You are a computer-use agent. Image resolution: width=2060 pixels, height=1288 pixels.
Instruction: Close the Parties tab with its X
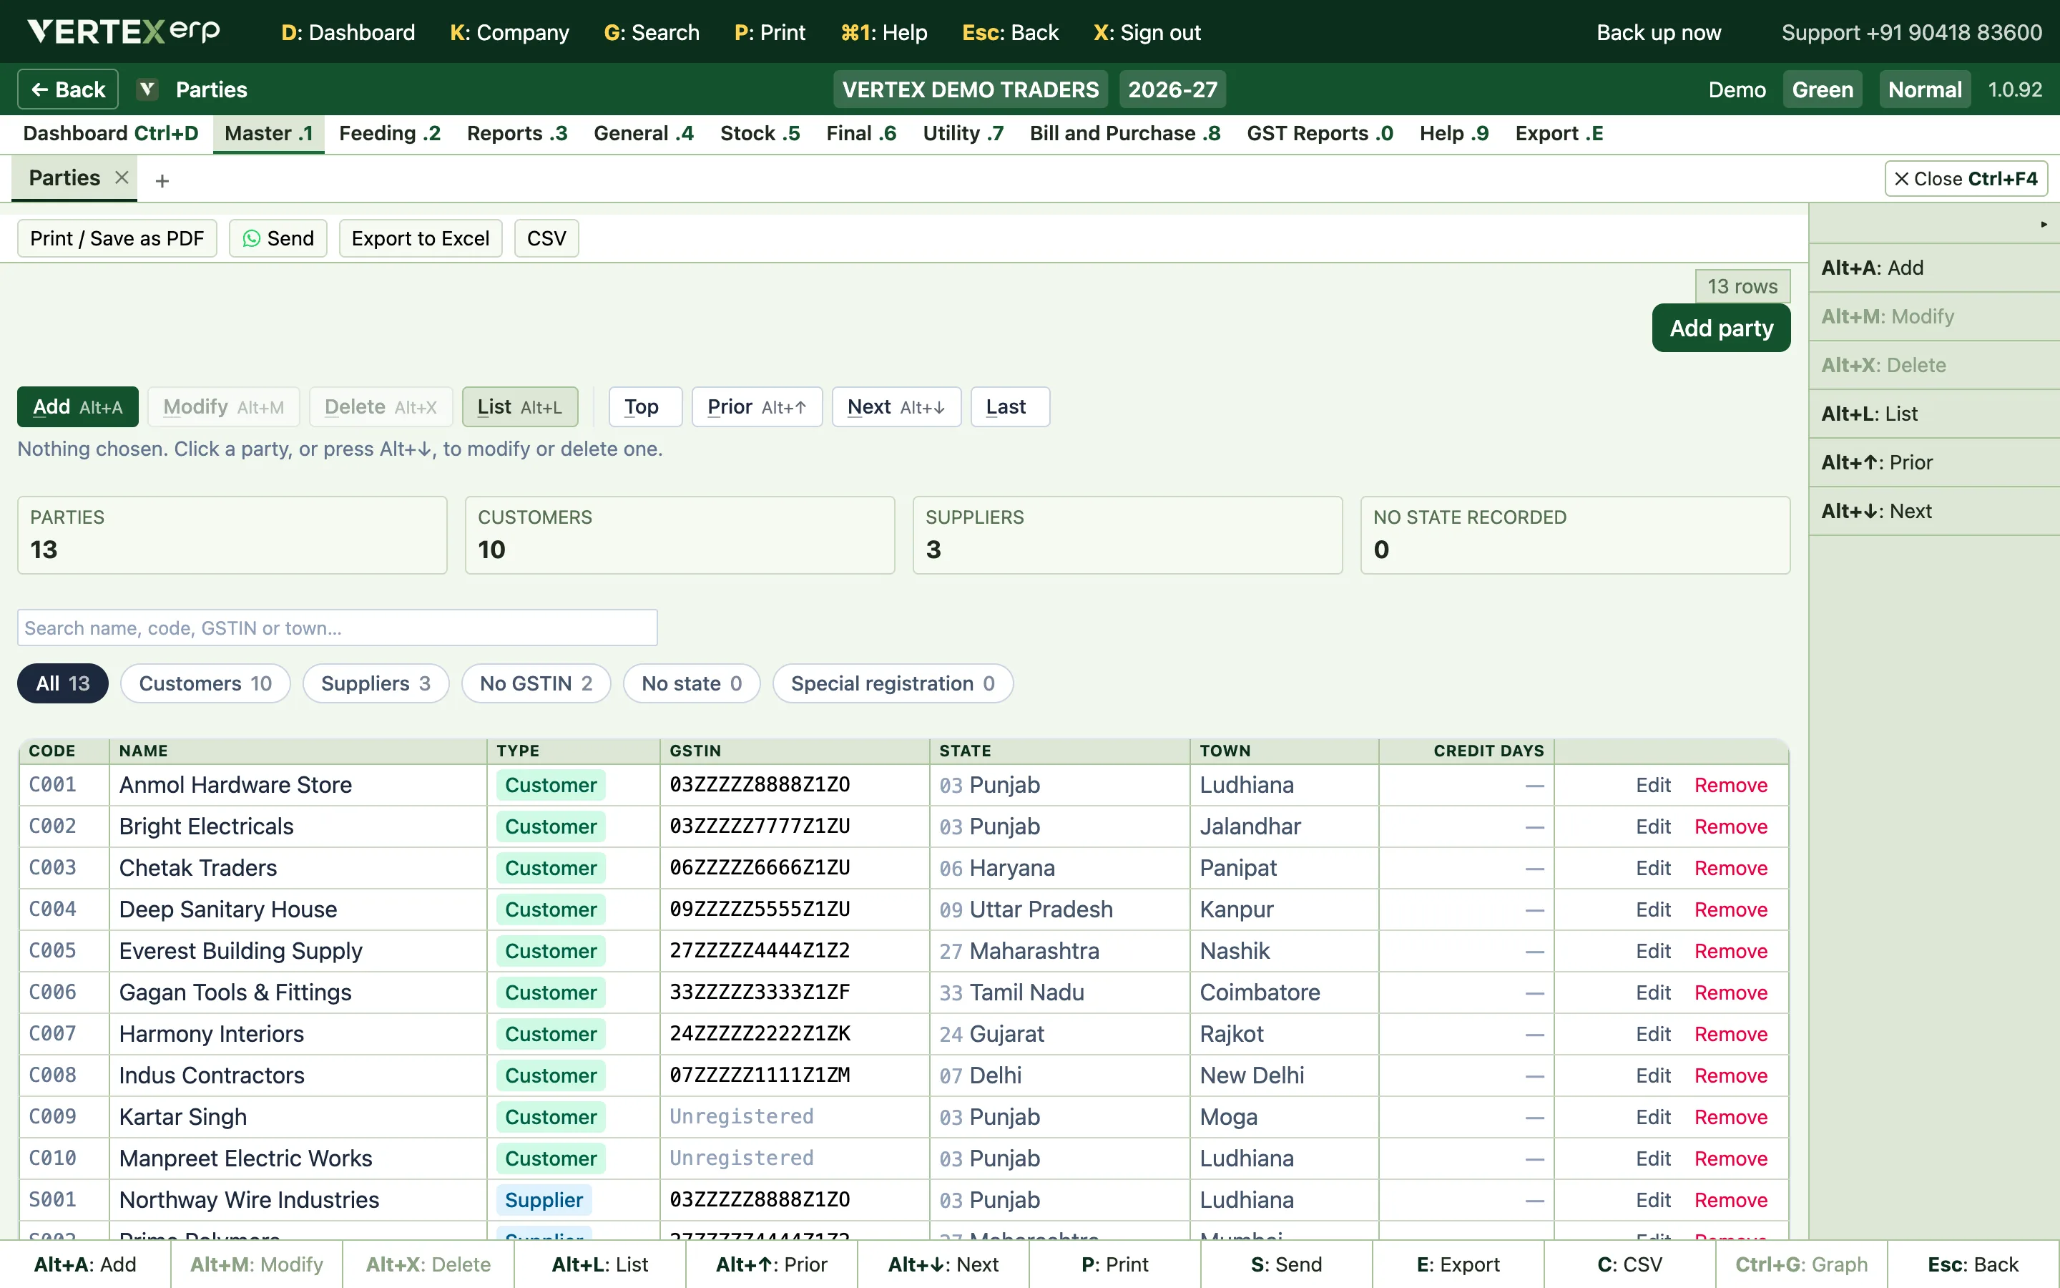point(122,177)
